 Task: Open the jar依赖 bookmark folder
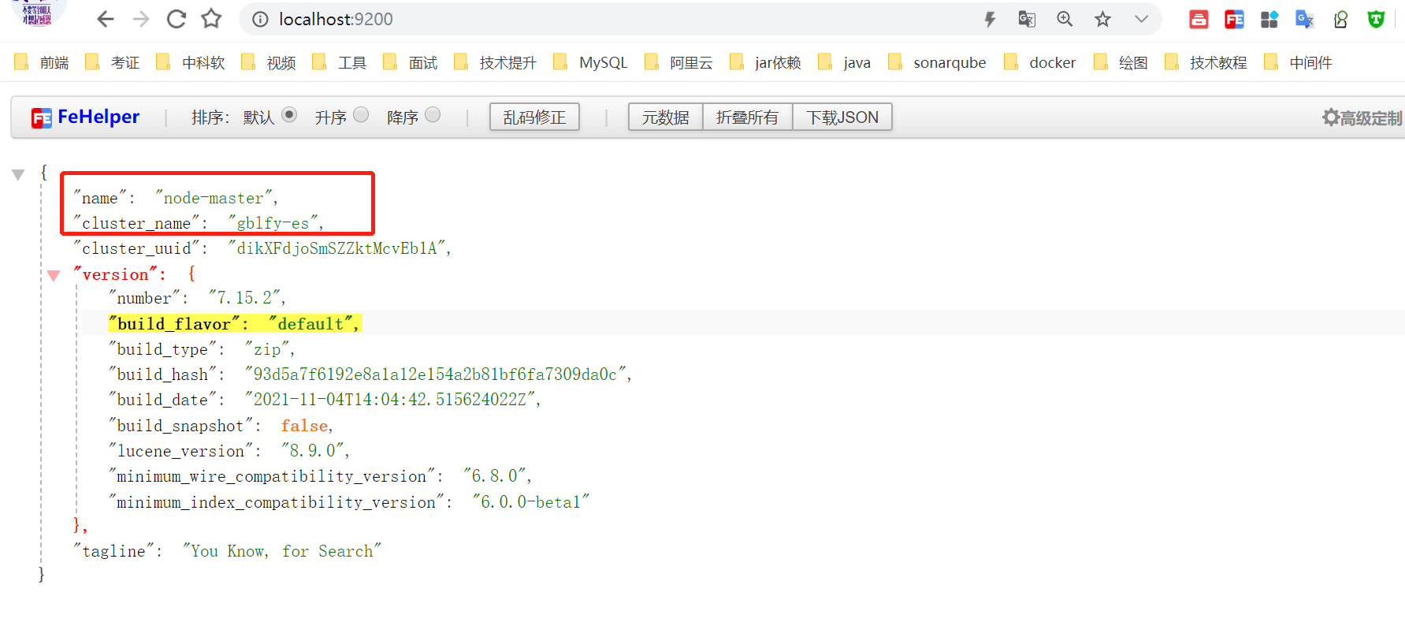click(x=765, y=62)
